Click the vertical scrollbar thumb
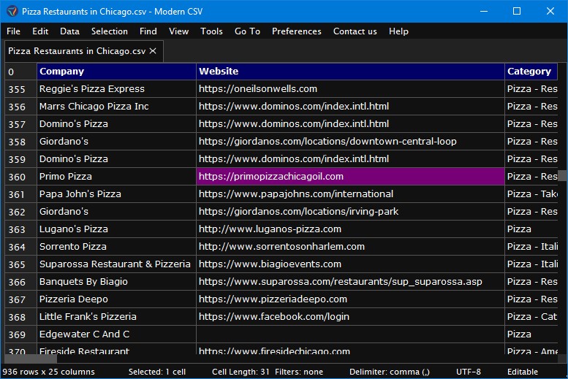Image resolution: width=568 pixels, height=379 pixels. tap(563, 175)
